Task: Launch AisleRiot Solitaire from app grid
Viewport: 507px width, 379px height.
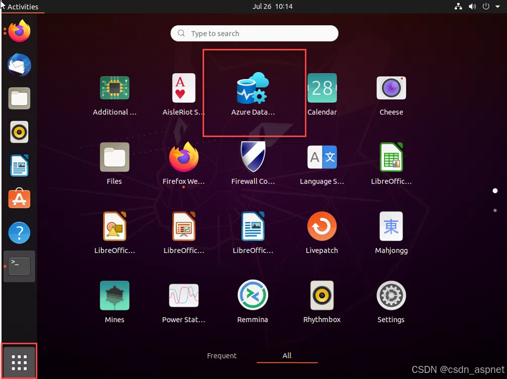Action: 183,94
